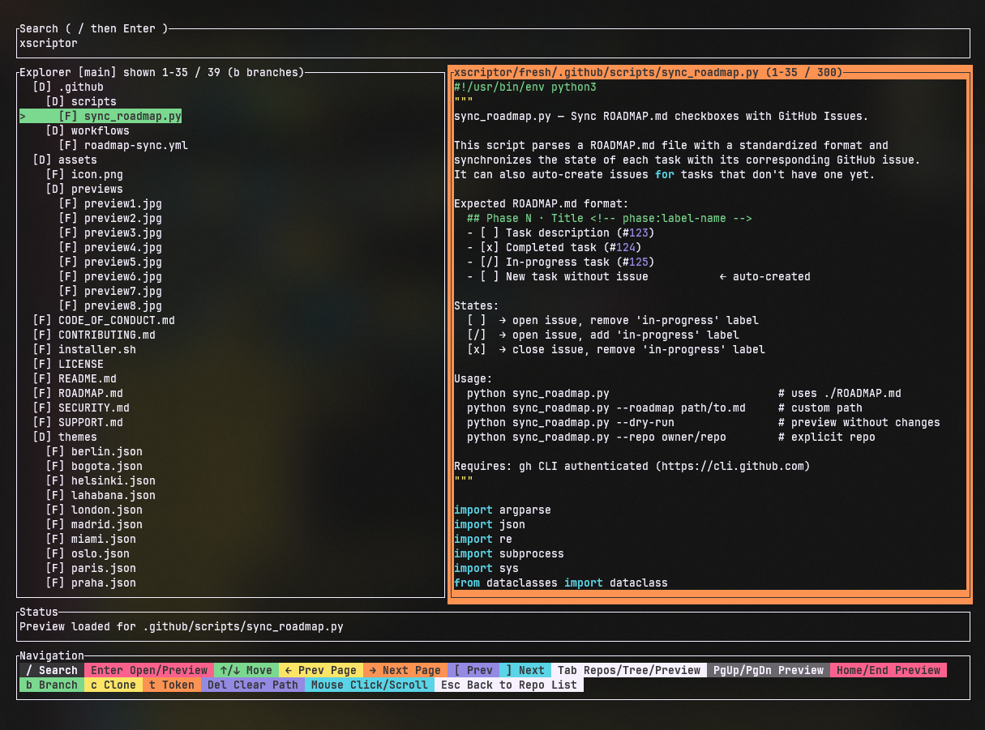Screen dimensions: 985x730
Task: Select miami.json theme file
Action: [91, 539]
